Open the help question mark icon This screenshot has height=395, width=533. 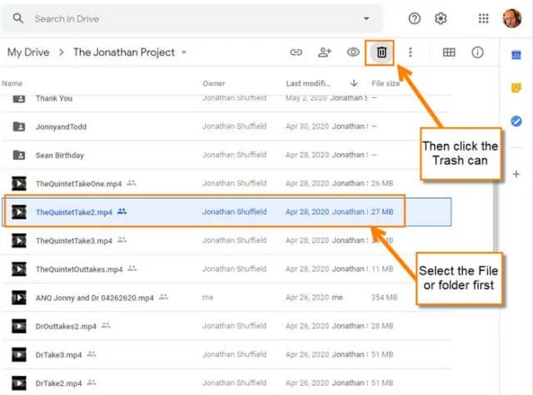415,18
